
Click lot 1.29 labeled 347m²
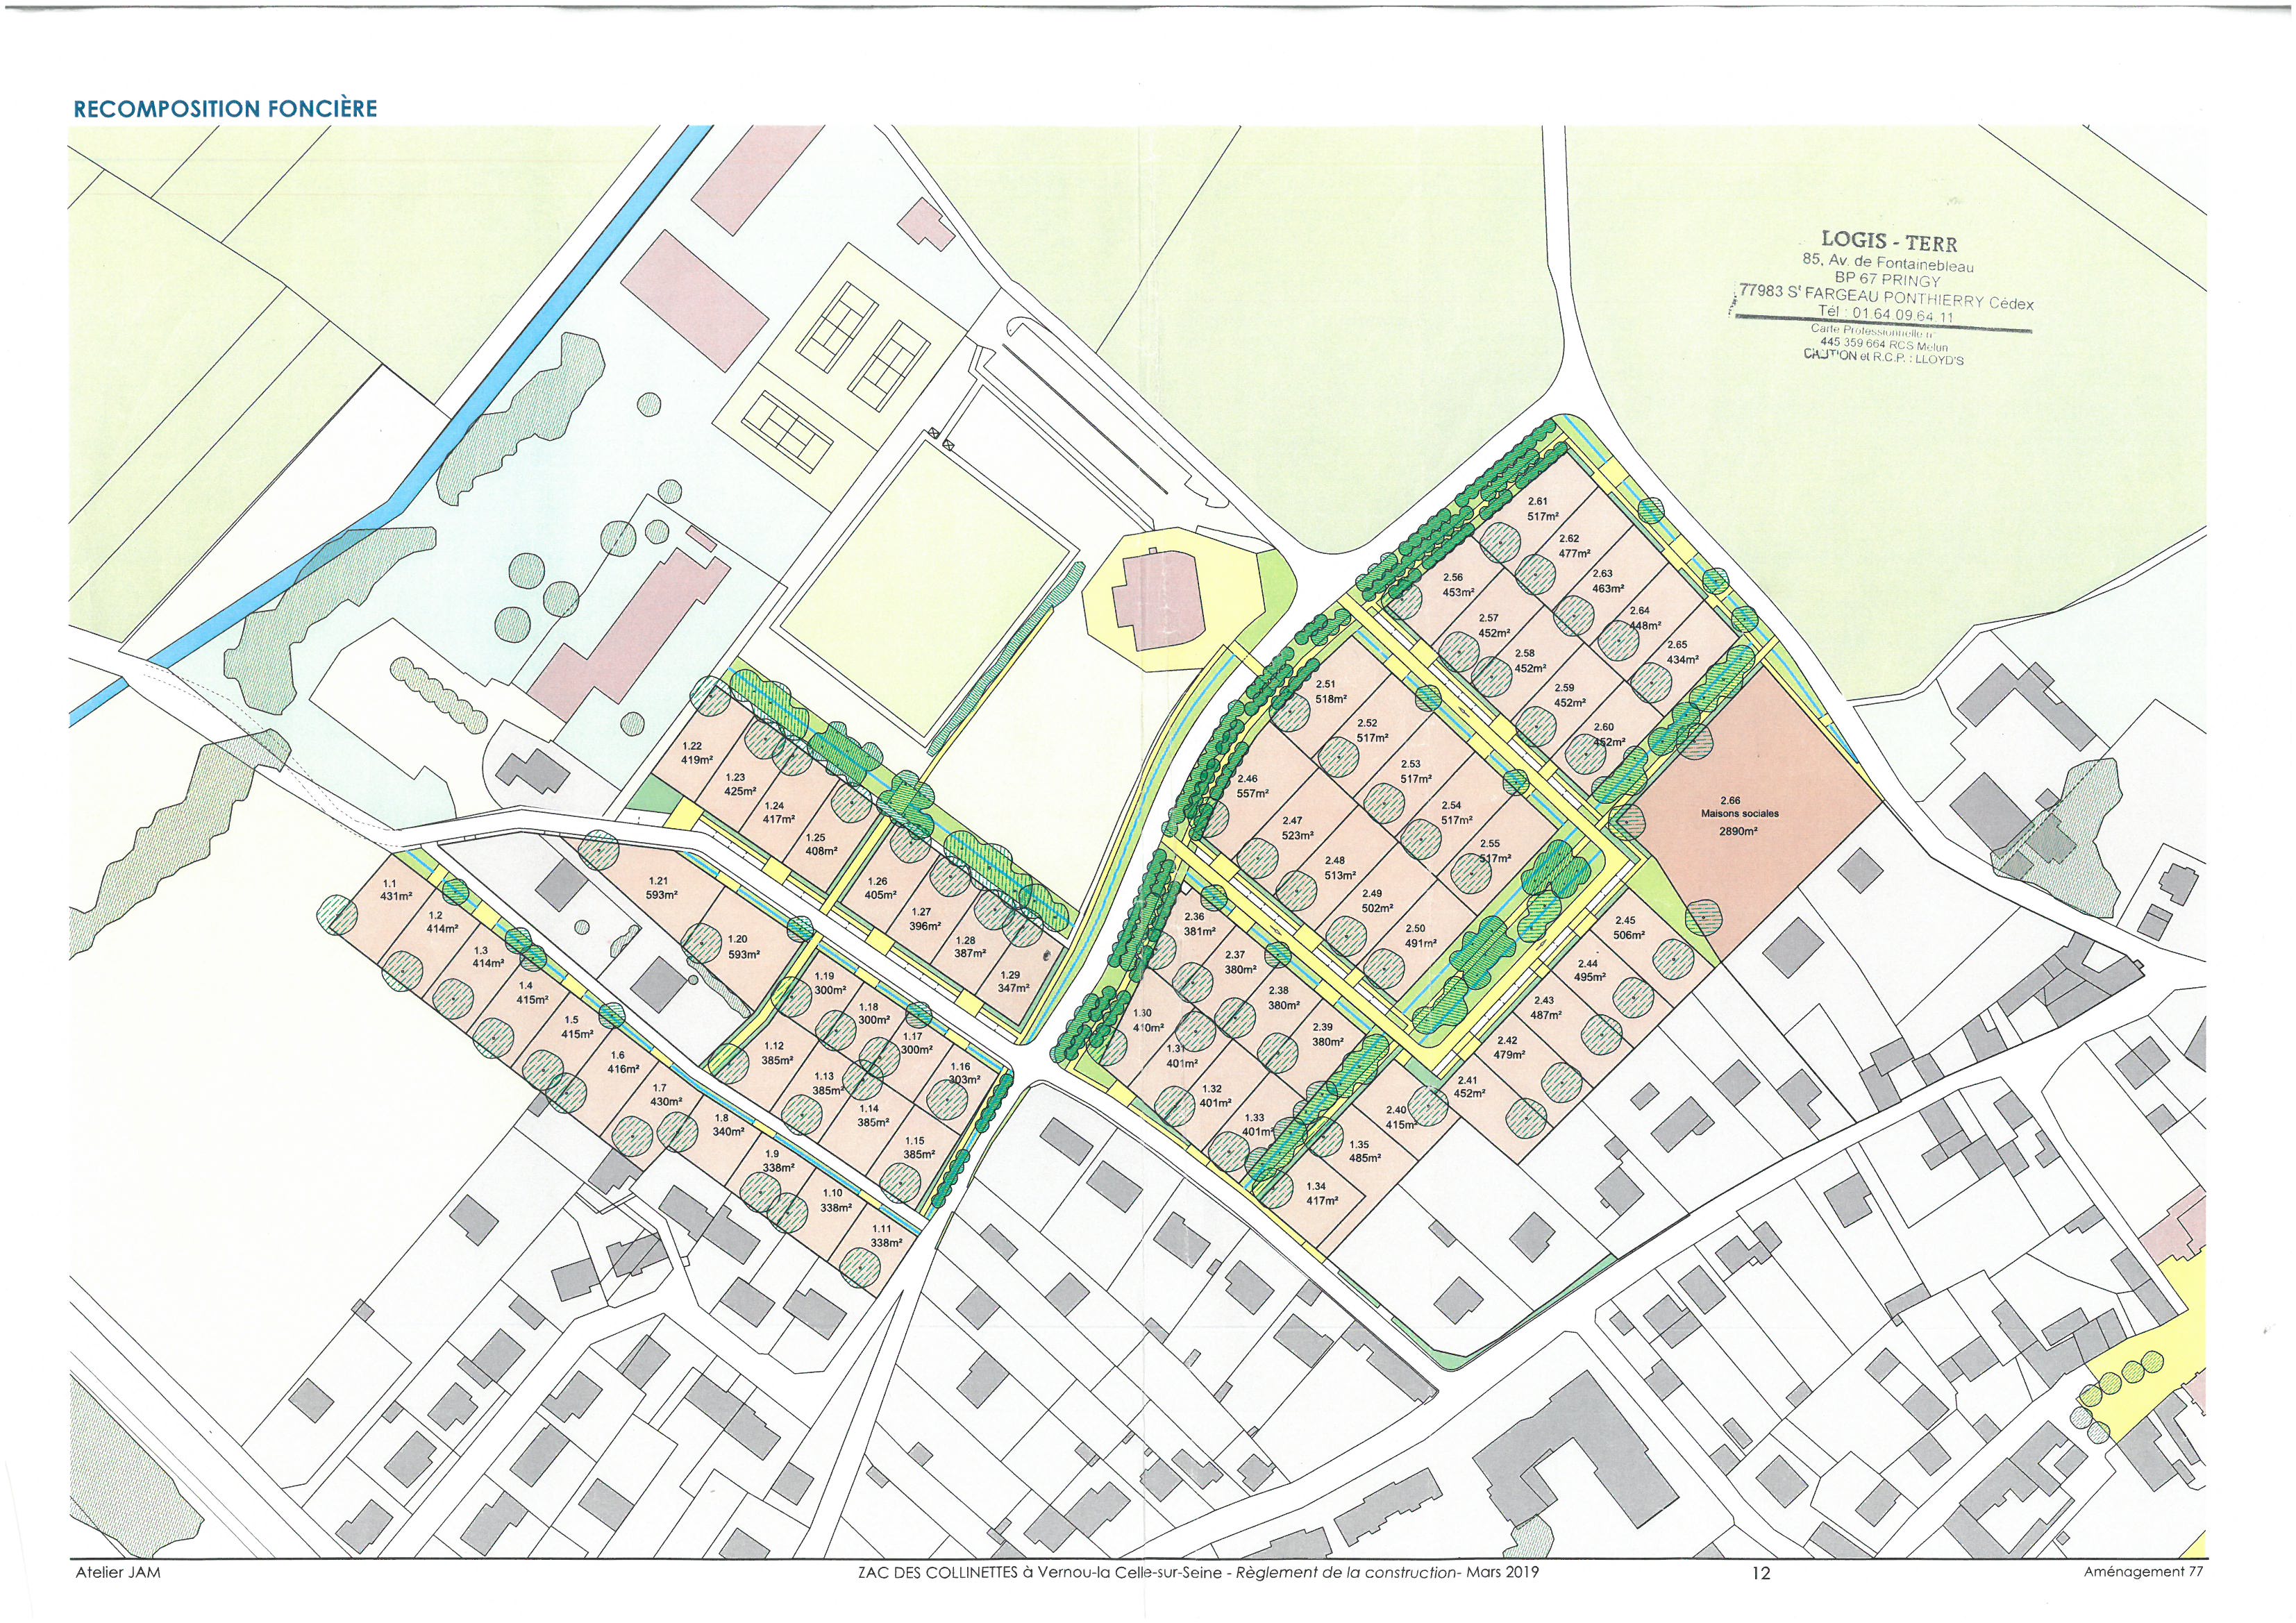click(1013, 981)
